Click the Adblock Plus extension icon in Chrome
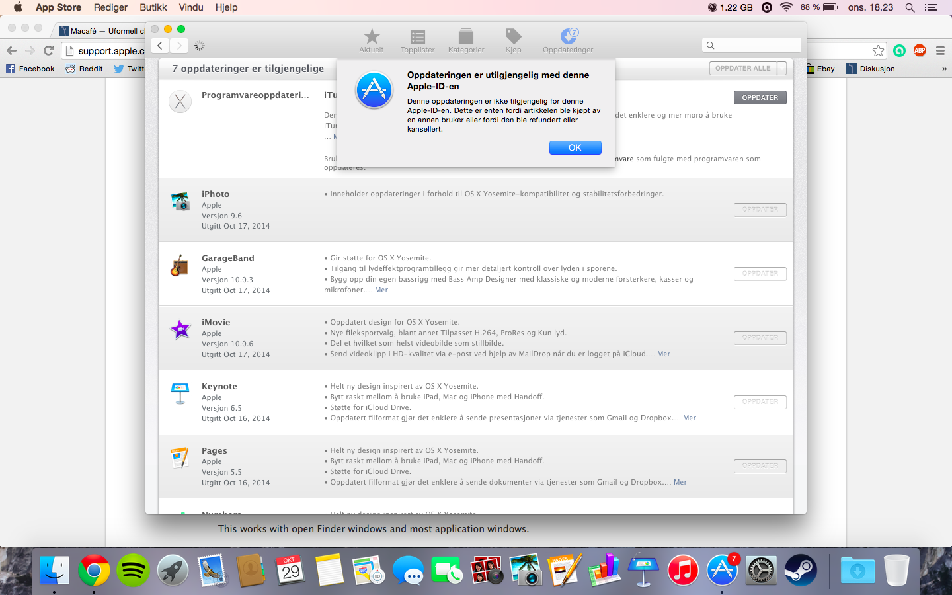Screen dimensions: 952x595 pos(920,50)
